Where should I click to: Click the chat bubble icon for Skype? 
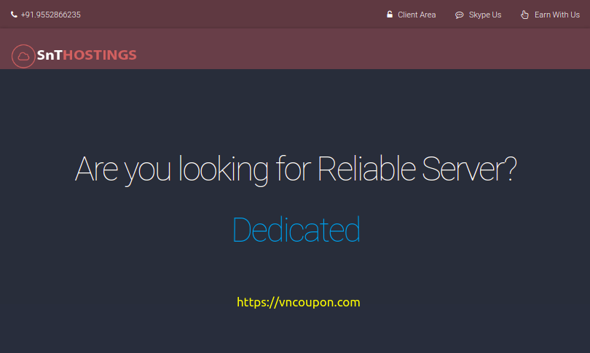460,15
